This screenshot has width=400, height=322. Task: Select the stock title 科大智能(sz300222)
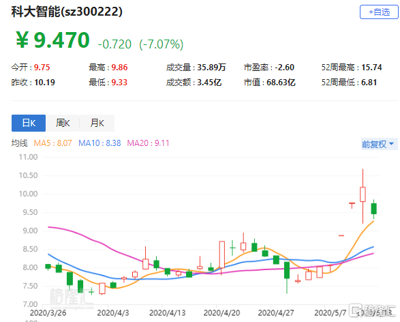[67, 12]
